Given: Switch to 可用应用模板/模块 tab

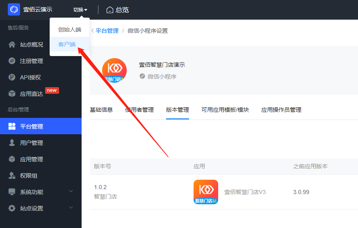Looking at the screenshot, I should point(225,110).
